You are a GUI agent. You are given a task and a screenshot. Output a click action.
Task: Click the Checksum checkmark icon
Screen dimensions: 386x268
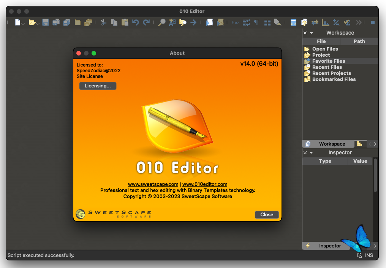[347, 22]
